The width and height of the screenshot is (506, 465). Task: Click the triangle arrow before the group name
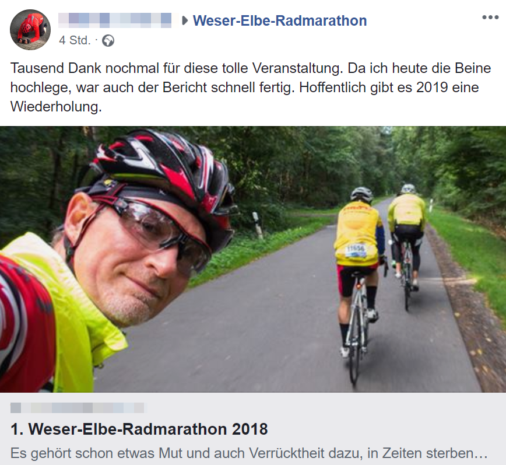coord(185,20)
